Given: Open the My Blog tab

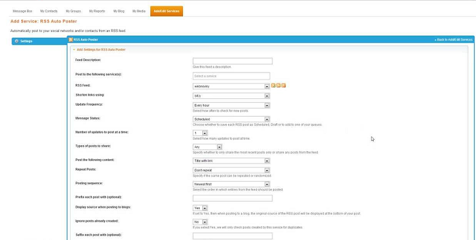Looking at the screenshot, I should [119, 11].
